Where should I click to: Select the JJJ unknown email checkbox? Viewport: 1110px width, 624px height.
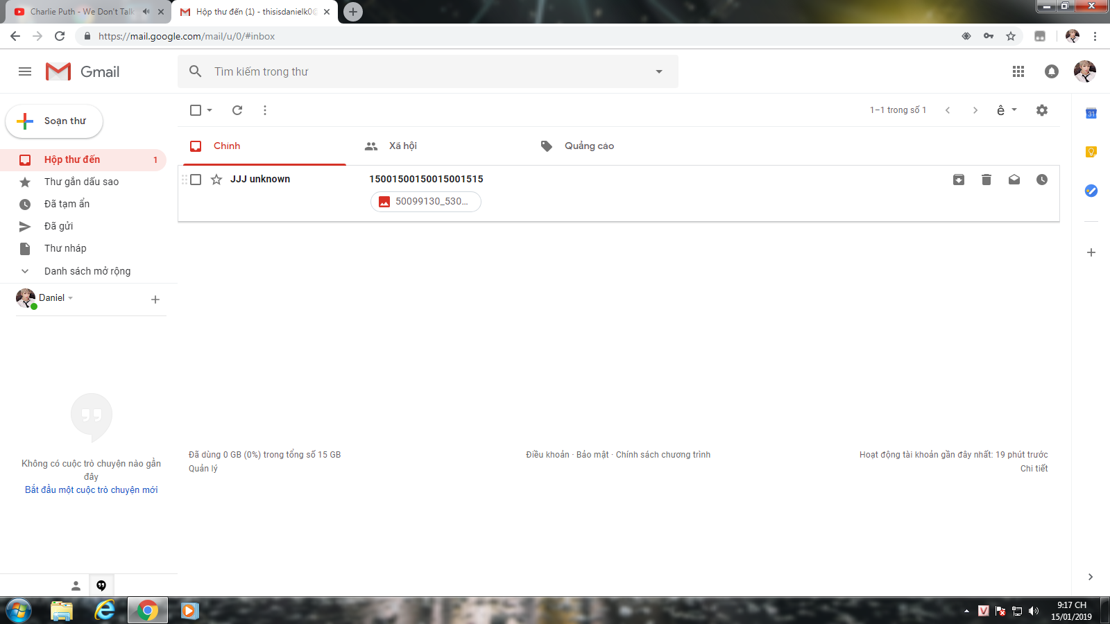(196, 180)
